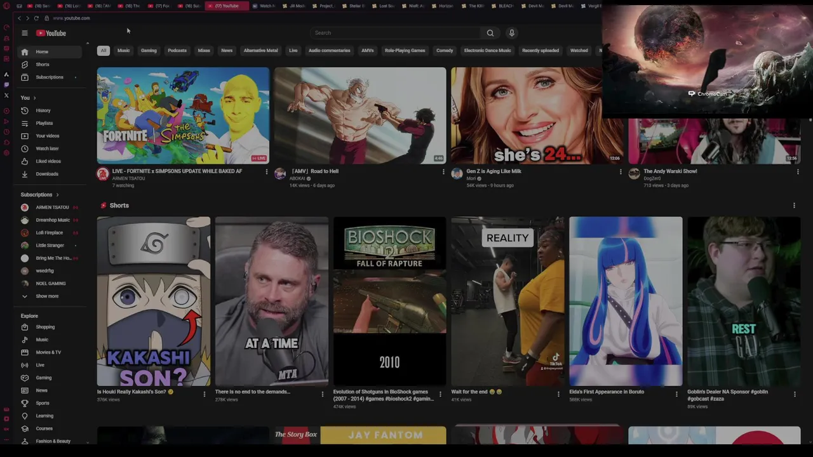Go forward with browser forward arrow
This screenshot has width=813, height=457.
click(27, 18)
